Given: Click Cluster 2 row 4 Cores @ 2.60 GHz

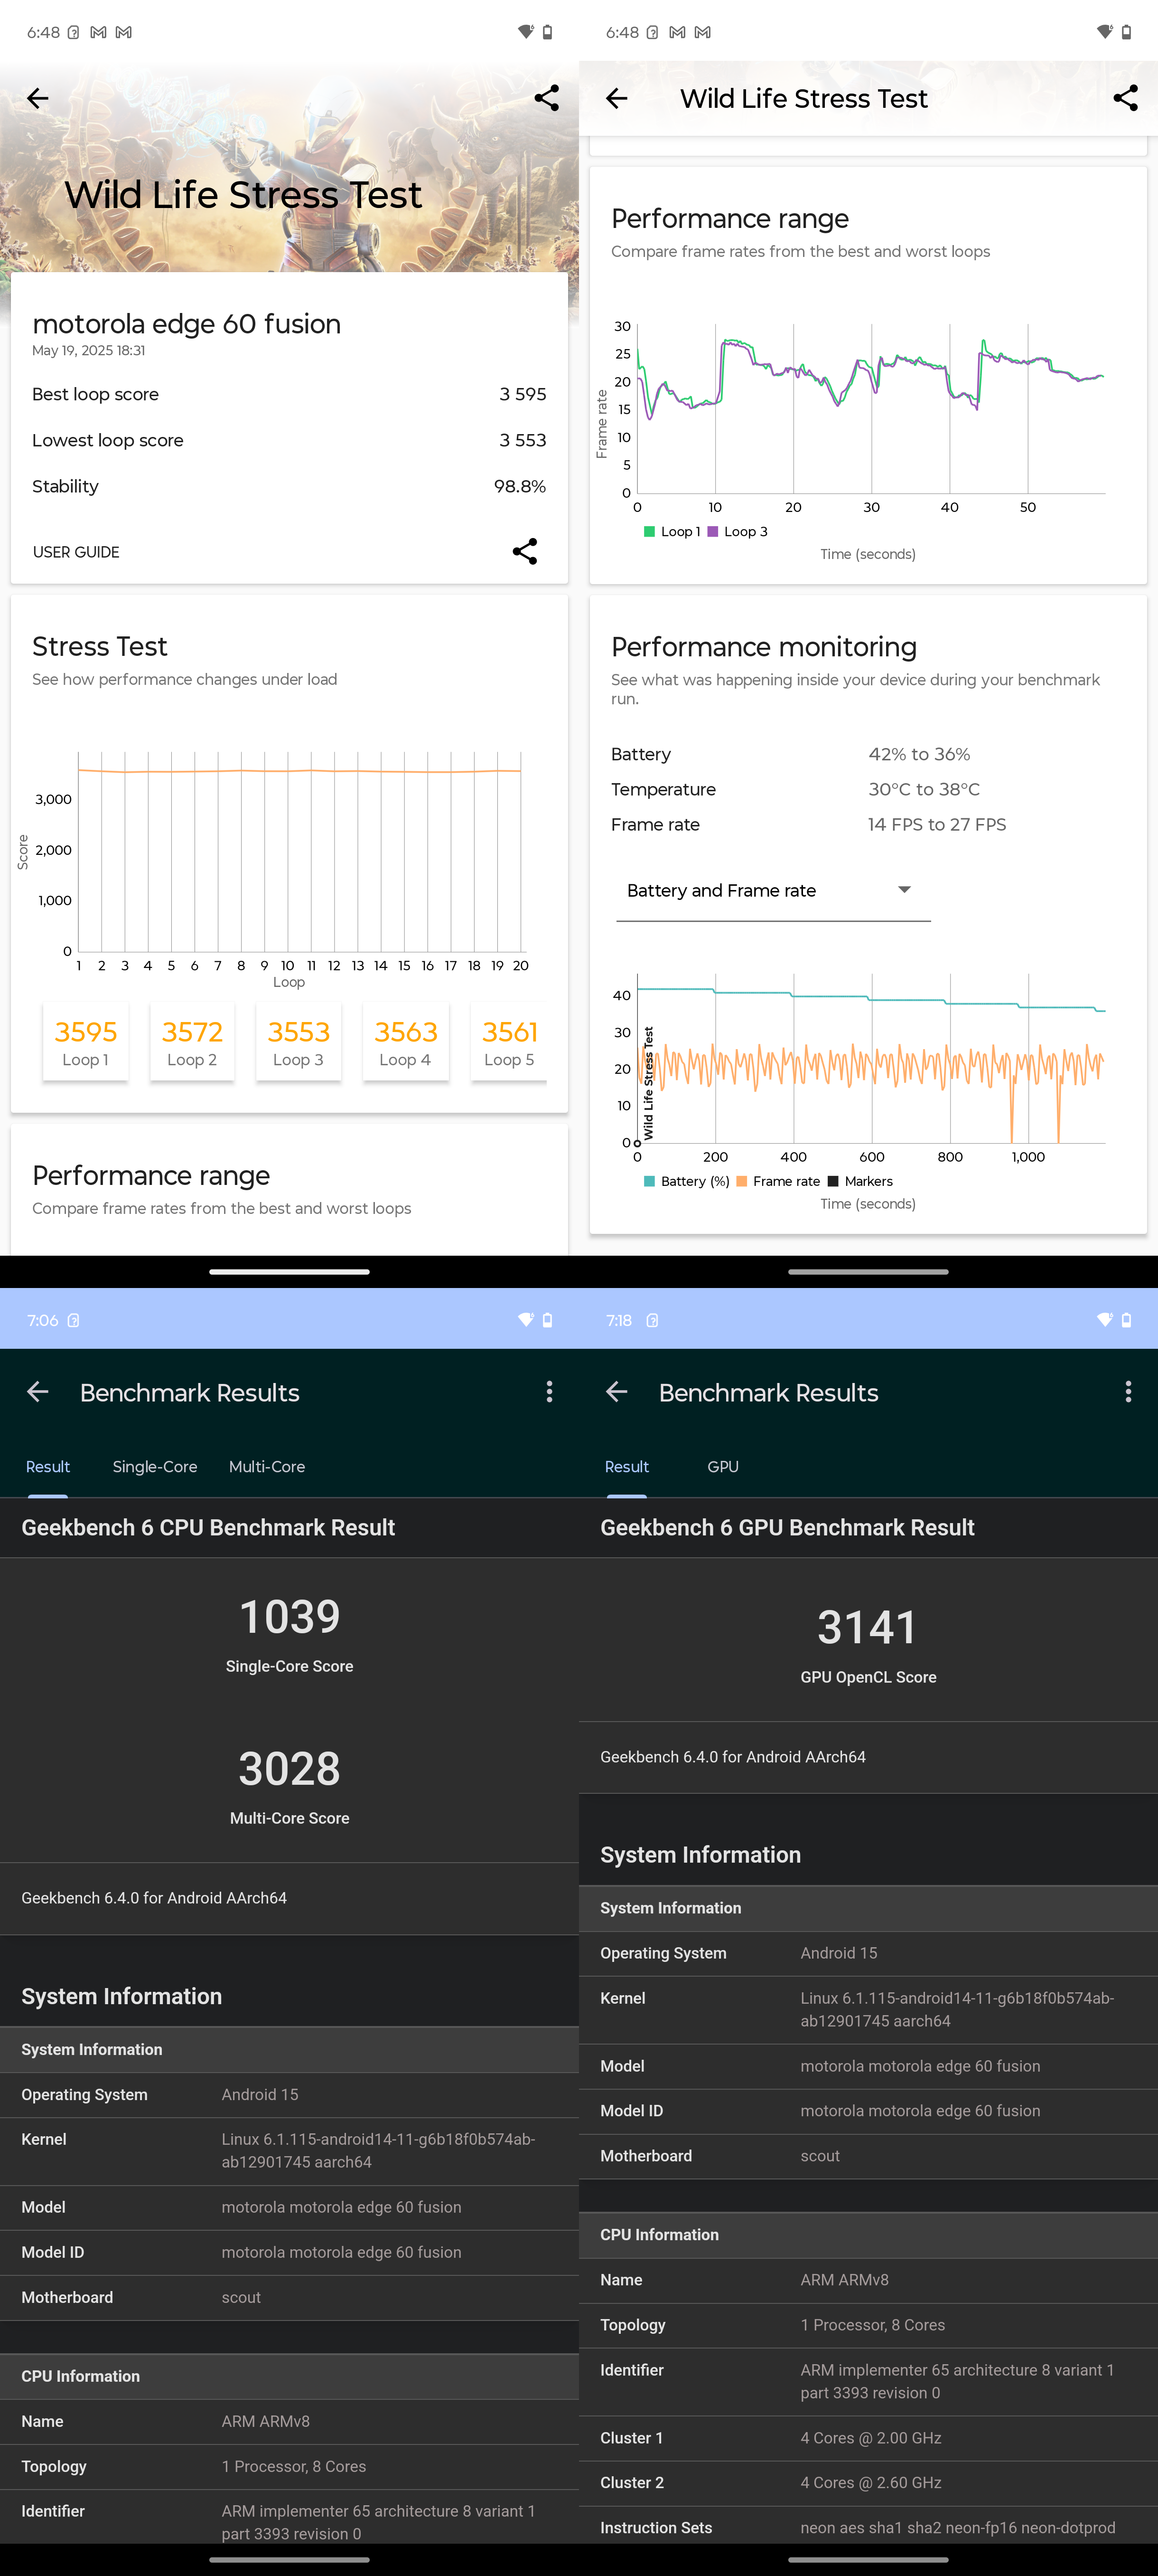Looking at the screenshot, I should click(868, 2482).
